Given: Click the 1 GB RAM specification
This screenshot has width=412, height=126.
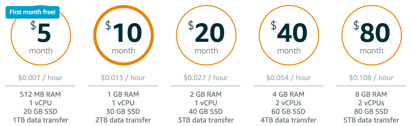Looking at the screenshot, I should pyautogui.click(x=123, y=94).
